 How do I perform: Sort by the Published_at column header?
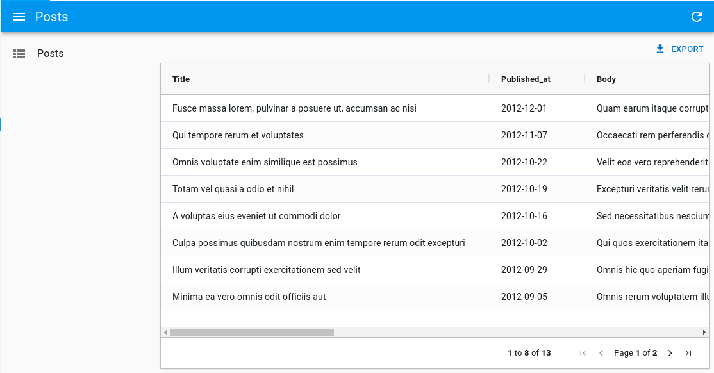pos(526,79)
